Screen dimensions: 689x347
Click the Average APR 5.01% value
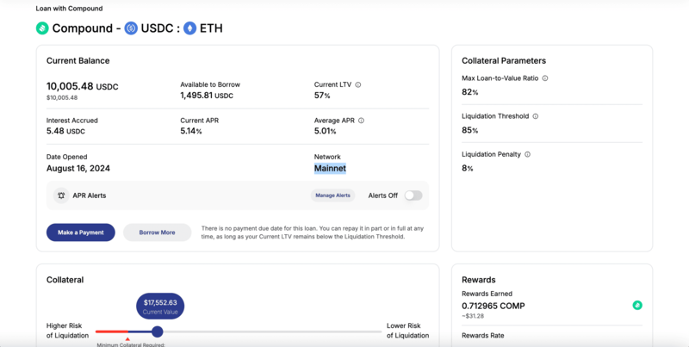(325, 131)
